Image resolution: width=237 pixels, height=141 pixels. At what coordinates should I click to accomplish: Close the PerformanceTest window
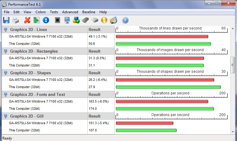coord(228,3)
